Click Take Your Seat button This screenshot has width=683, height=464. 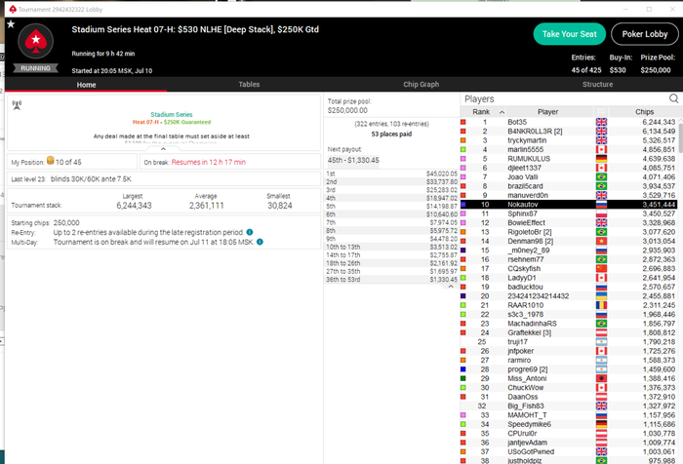tap(569, 34)
